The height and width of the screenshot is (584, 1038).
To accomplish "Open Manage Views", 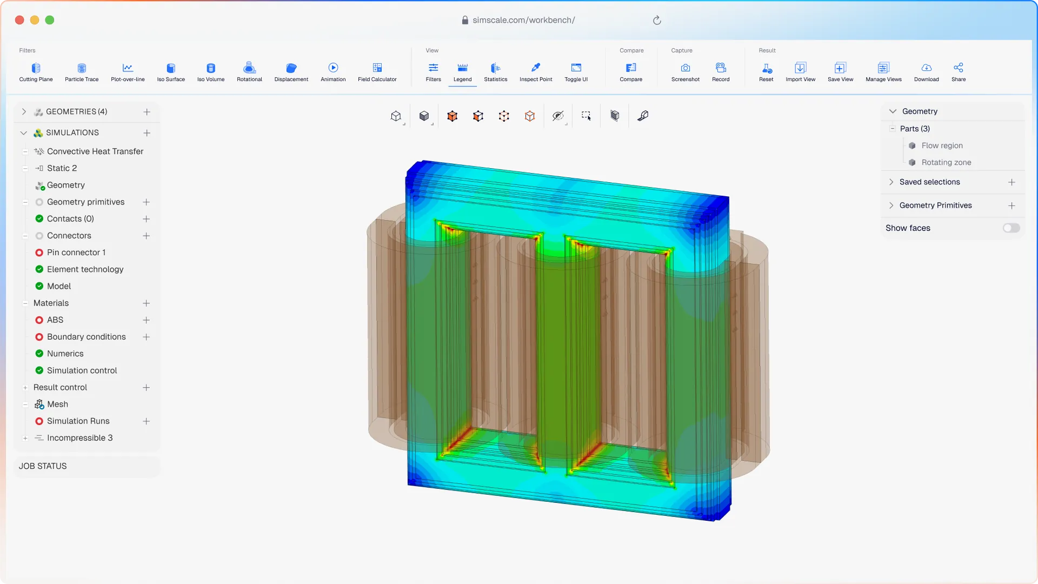I will (883, 72).
